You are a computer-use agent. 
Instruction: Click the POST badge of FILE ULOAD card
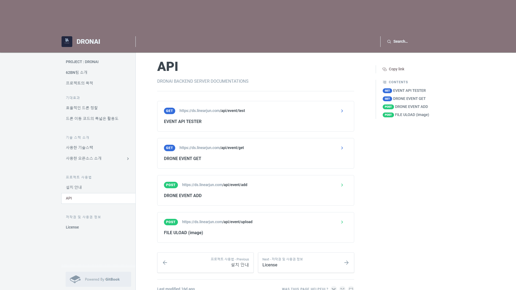click(x=171, y=222)
